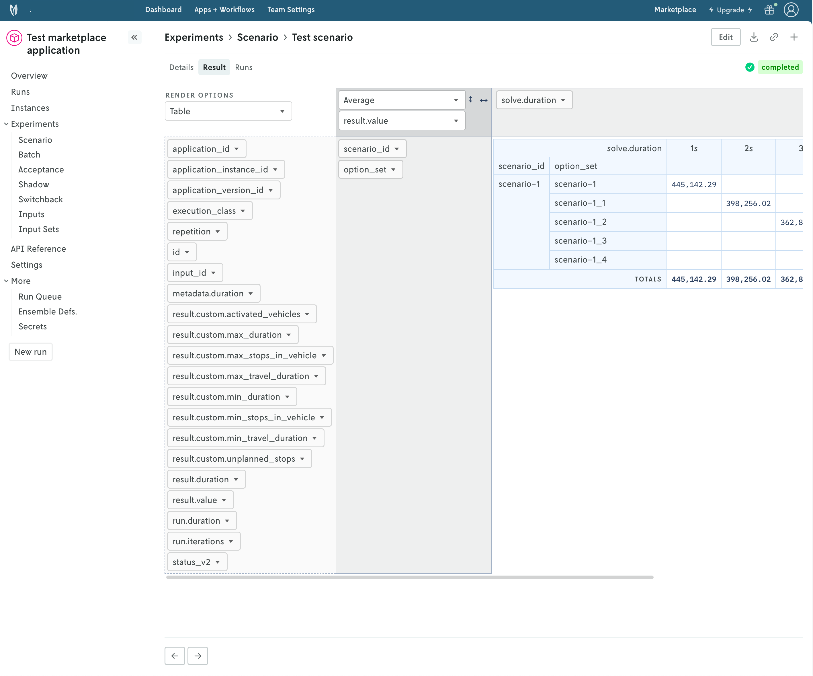The width and height of the screenshot is (813, 676).
Task: Switch to the Runs tab
Action: (243, 67)
